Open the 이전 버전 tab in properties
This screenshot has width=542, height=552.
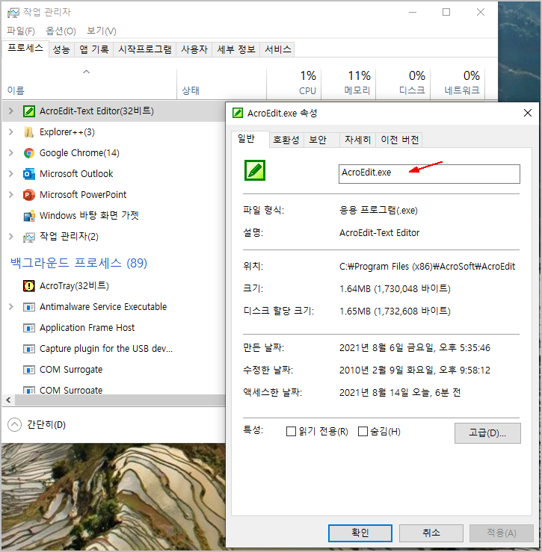point(399,140)
